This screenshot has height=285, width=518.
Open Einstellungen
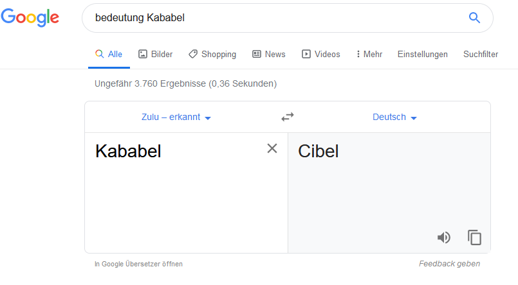pos(423,54)
